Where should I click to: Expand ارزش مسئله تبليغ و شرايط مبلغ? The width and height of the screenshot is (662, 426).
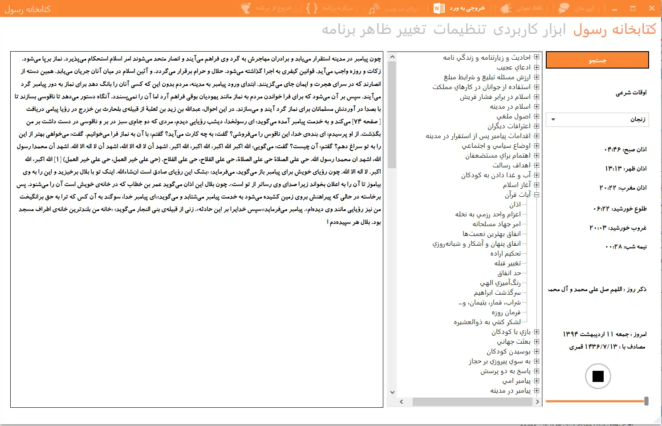coord(536,77)
